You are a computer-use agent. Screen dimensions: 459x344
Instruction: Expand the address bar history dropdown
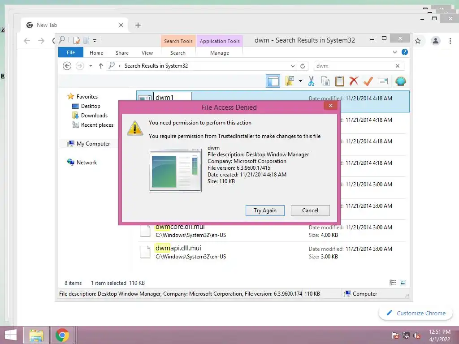293,66
